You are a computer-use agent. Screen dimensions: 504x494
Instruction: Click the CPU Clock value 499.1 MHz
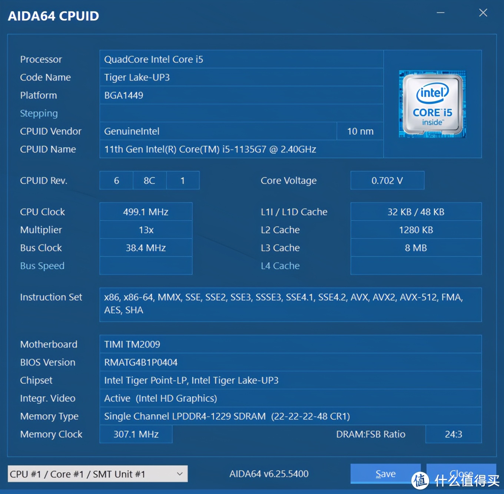coord(146,211)
